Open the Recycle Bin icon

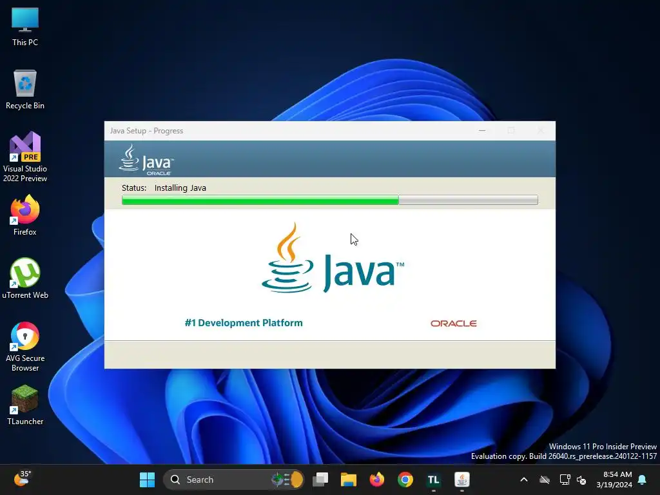[25, 89]
